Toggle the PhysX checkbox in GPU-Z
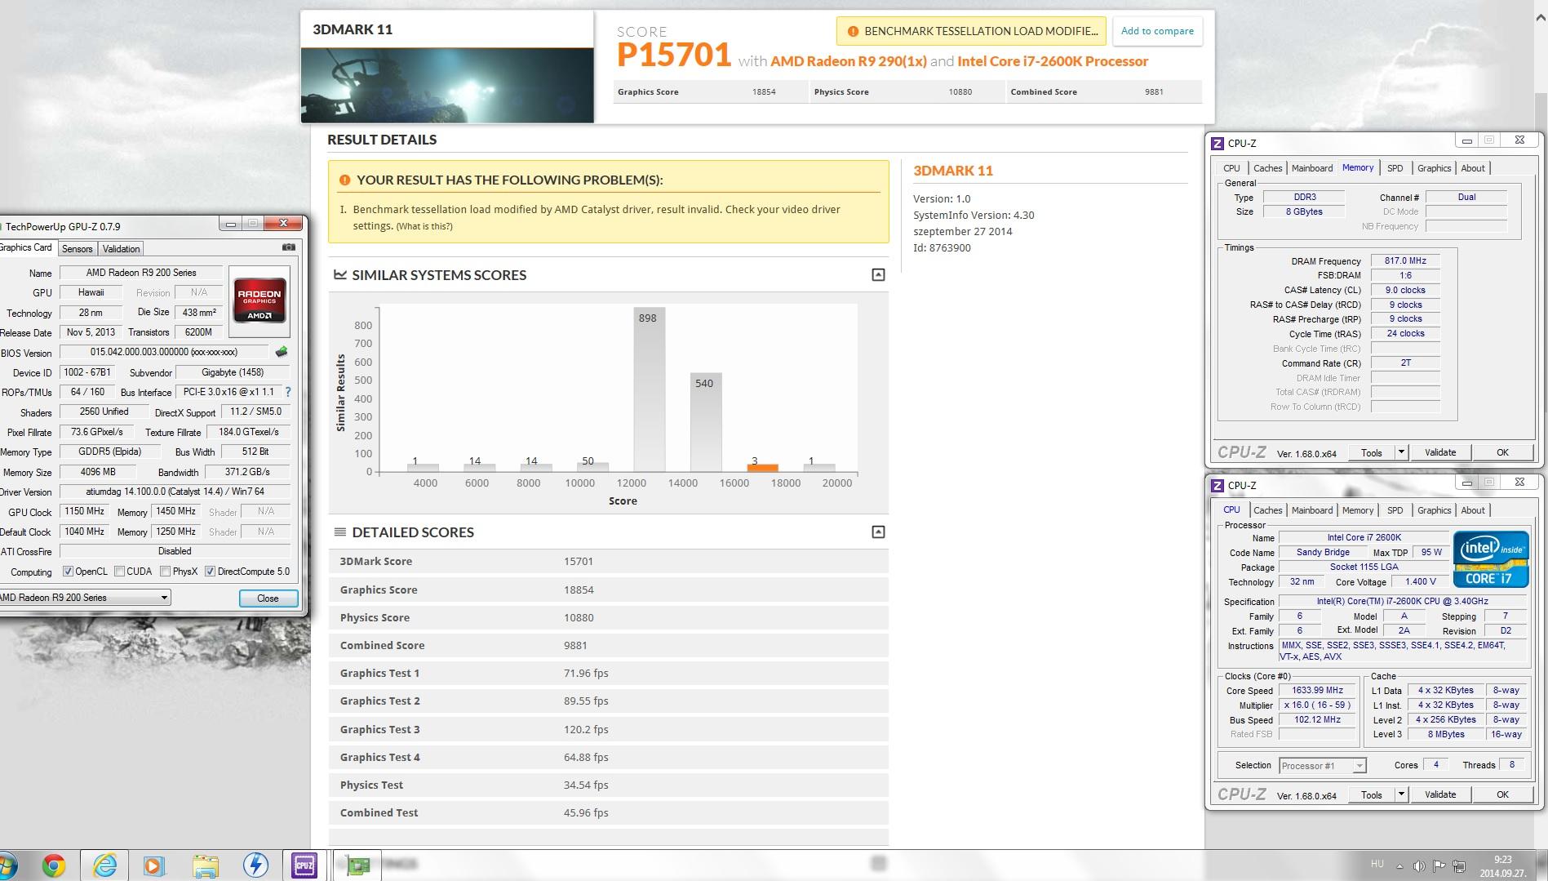 point(166,572)
